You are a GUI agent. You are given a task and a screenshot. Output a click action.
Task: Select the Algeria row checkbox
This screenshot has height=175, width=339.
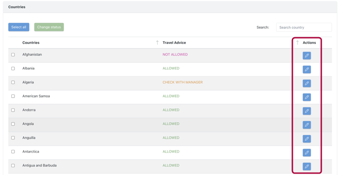(13, 82)
